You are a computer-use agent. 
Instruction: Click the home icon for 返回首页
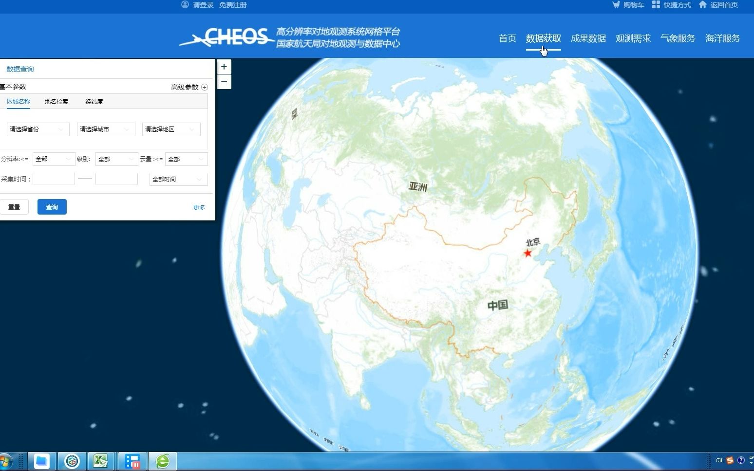point(702,5)
